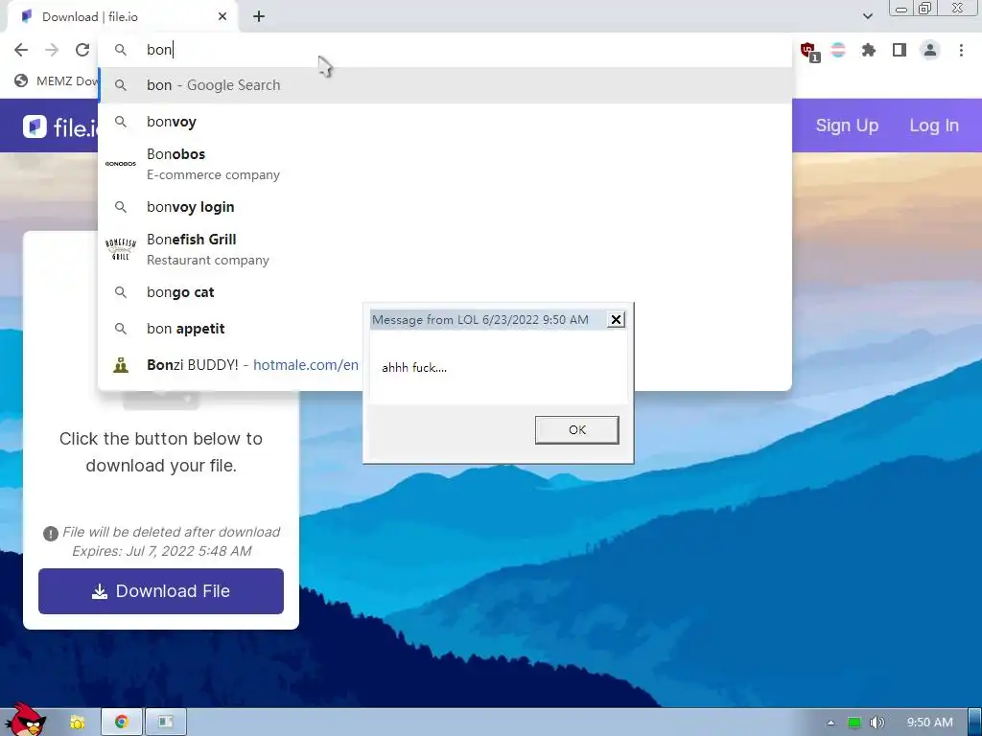This screenshot has height=736, width=982.
Task: Choose the bongo cat suggestion
Action: coord(445,292)
